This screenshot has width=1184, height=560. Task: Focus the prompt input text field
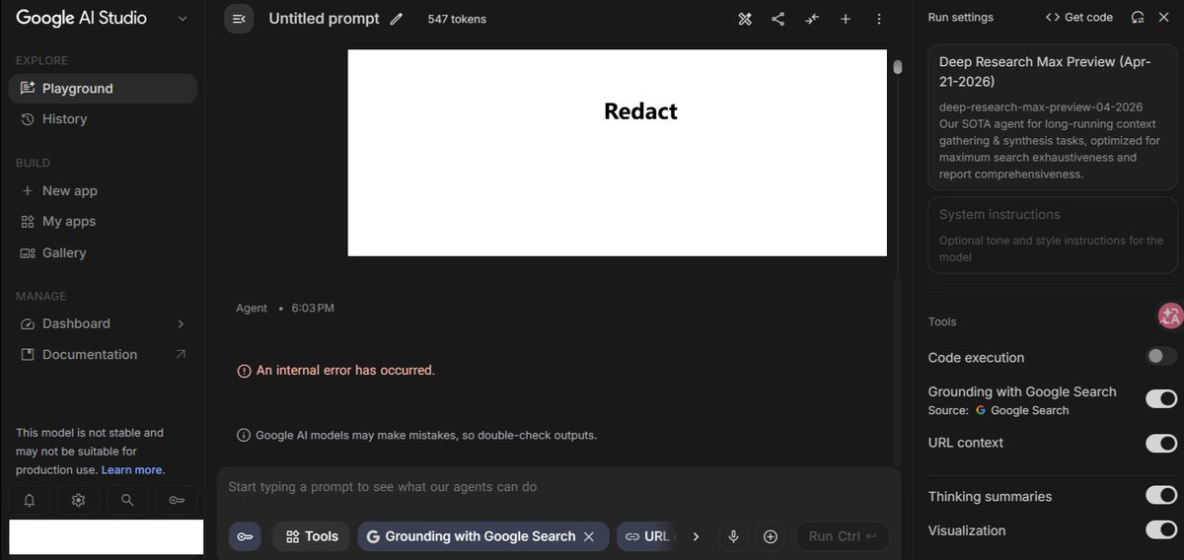pos(558,487)
